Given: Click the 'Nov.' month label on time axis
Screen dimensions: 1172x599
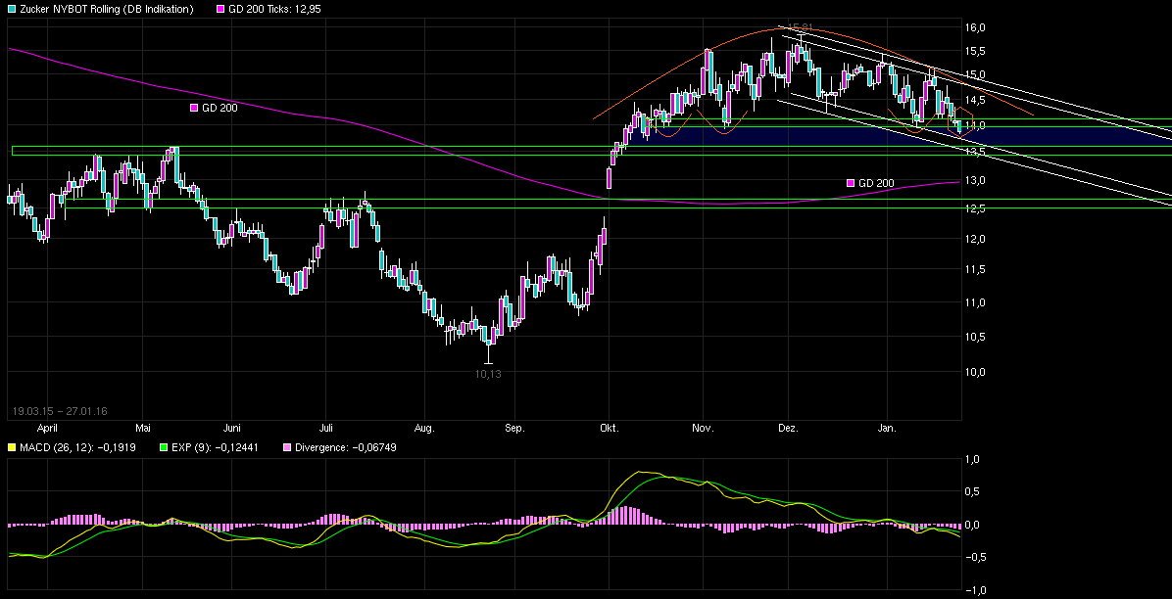Looking at the screenshot, I should click(704, 429).
